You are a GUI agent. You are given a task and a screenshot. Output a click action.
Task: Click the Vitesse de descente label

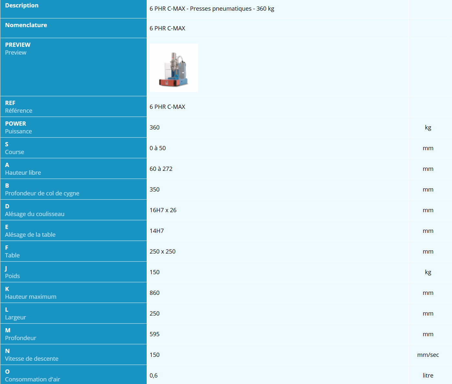[x=32, y=358]
